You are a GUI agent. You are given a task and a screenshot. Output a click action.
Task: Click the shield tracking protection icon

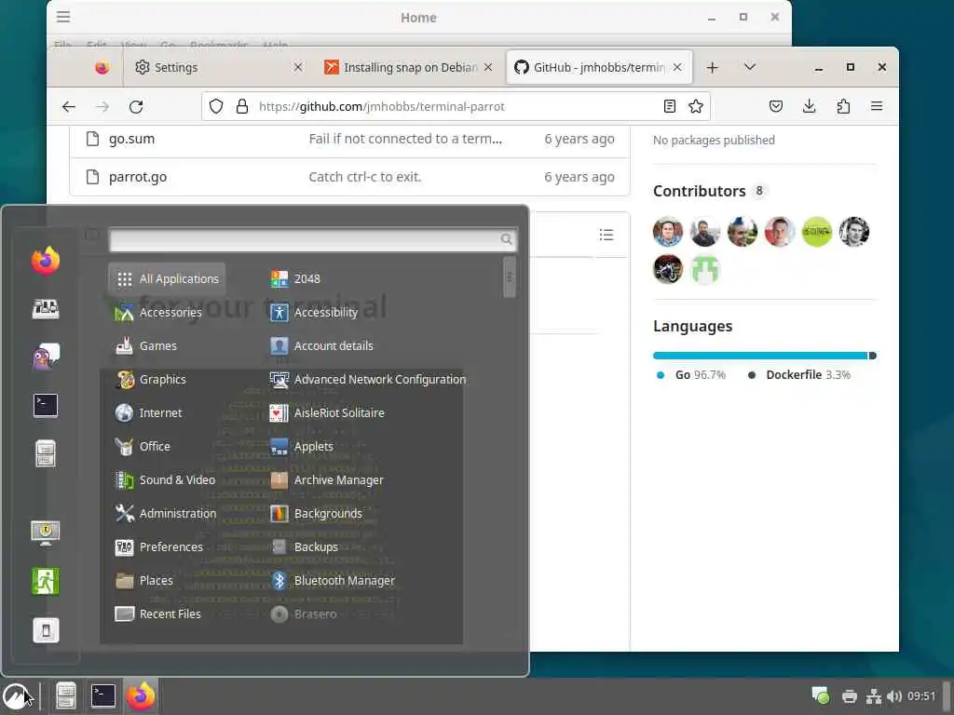pyautogui.click(x=216, y=106)
